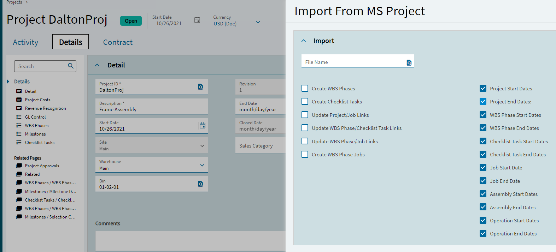Viewport: 556px width, 252px height.
Task: Click the Comments text area
Action: [x=190, y=241]
